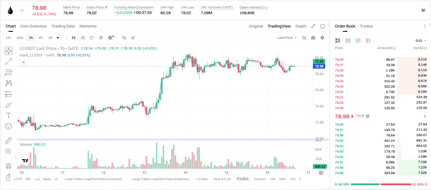Open the candlestick chart type icon
431x190 pixels.
[74, 38]
